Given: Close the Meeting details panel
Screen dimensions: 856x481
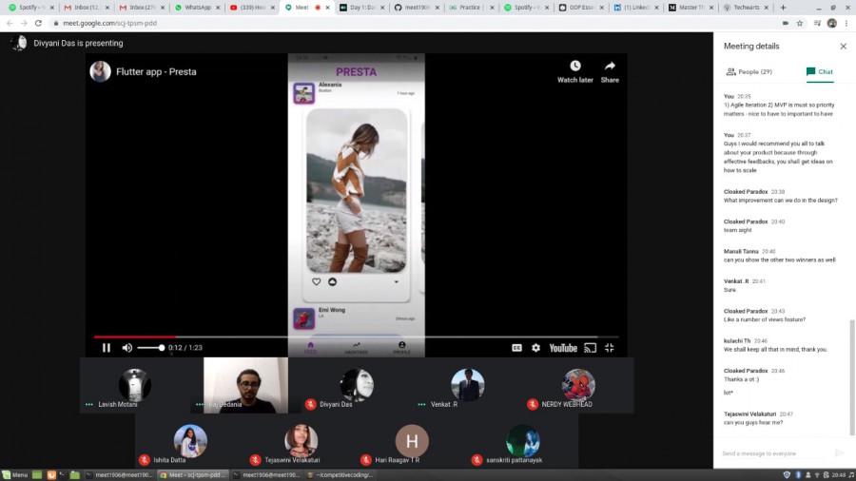Looking at the screenshot, I should (x=843, y=46).
